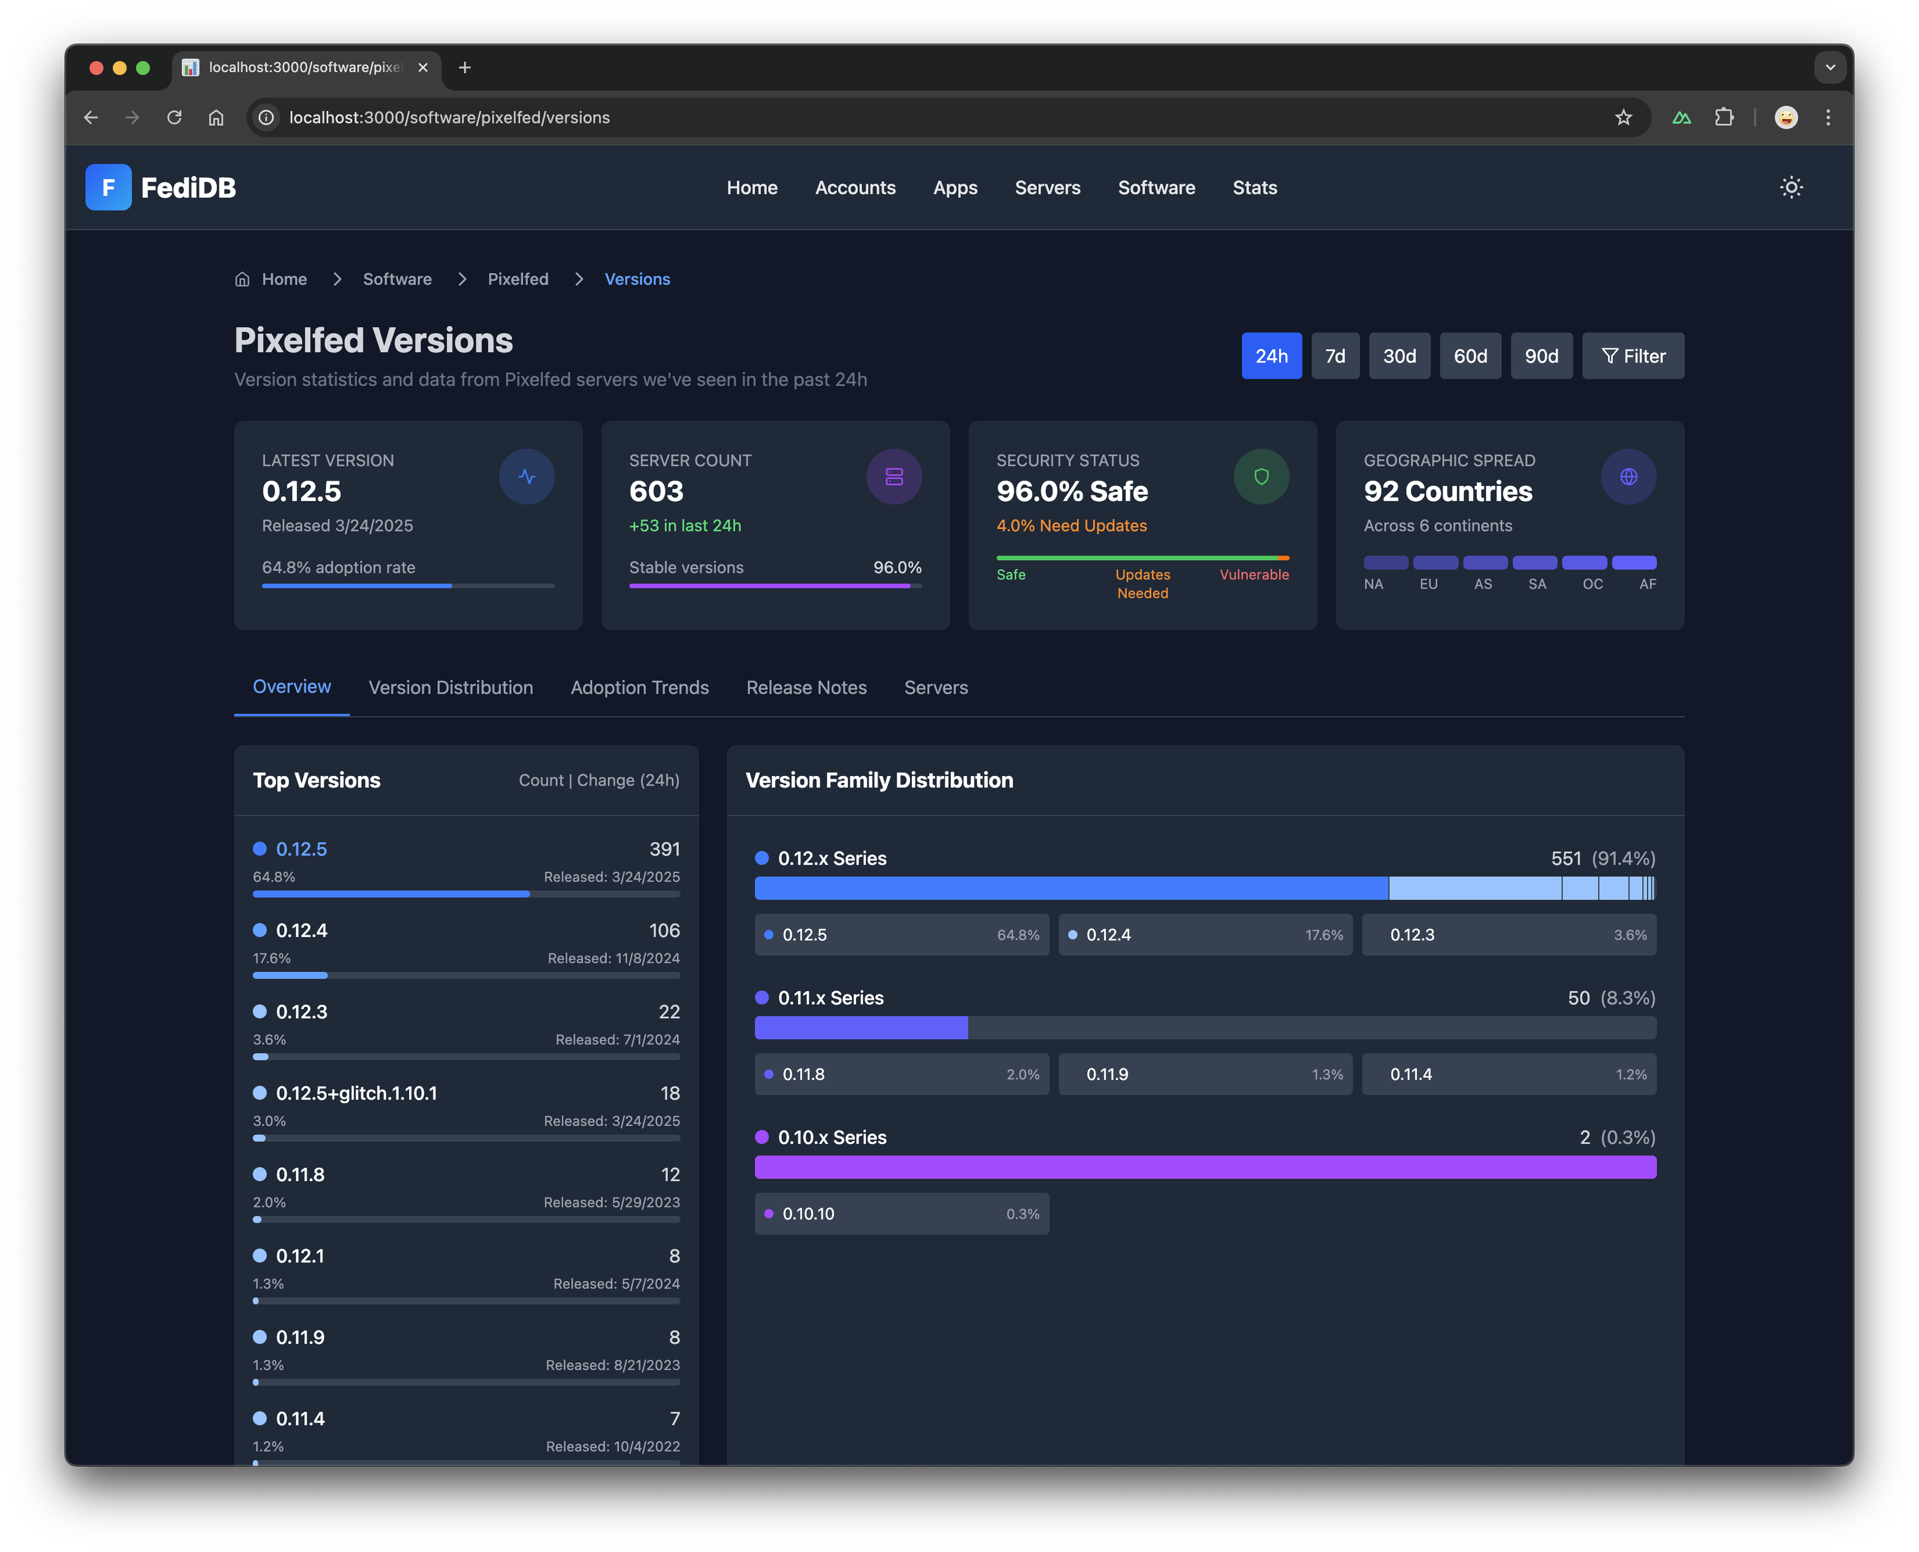The image size is (1919, 1552).
Task: Click the AF continent bar in Geographic Spread
Action: [1633, 562]
